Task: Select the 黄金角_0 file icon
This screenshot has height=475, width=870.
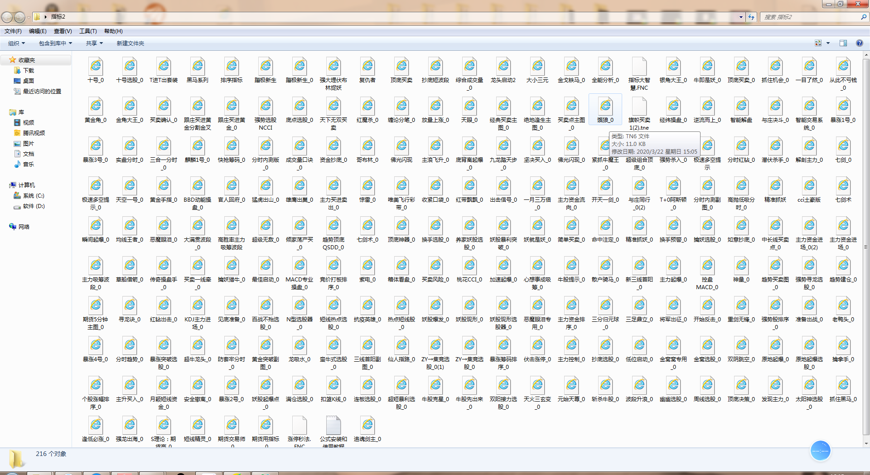Action: [x=96, y=106]
